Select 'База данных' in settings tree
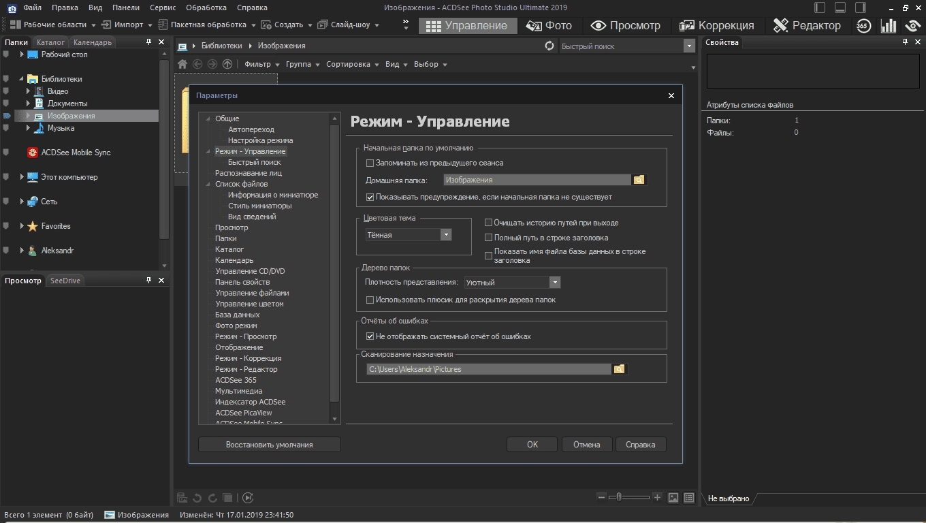 [x=237, y=315]
